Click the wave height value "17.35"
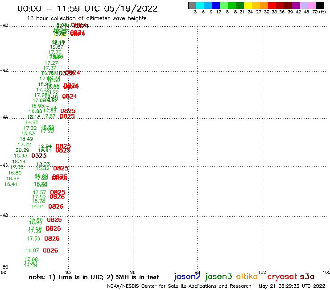Screen dimensions: 330x290 pos(17,167)
